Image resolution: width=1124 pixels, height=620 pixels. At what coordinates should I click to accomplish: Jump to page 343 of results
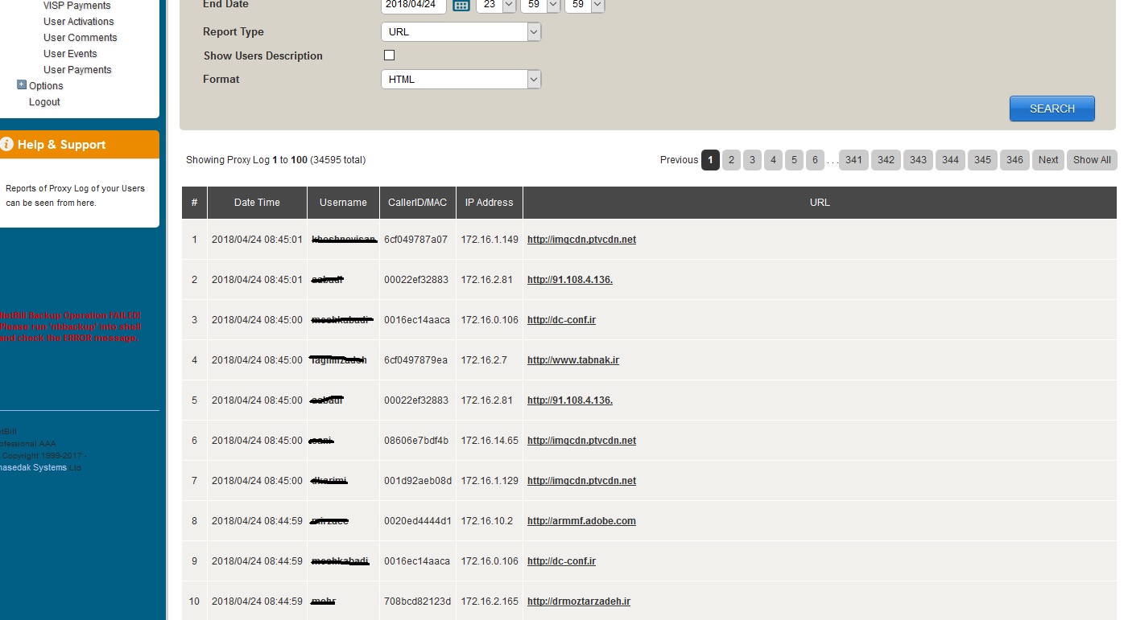pos(918,160)
